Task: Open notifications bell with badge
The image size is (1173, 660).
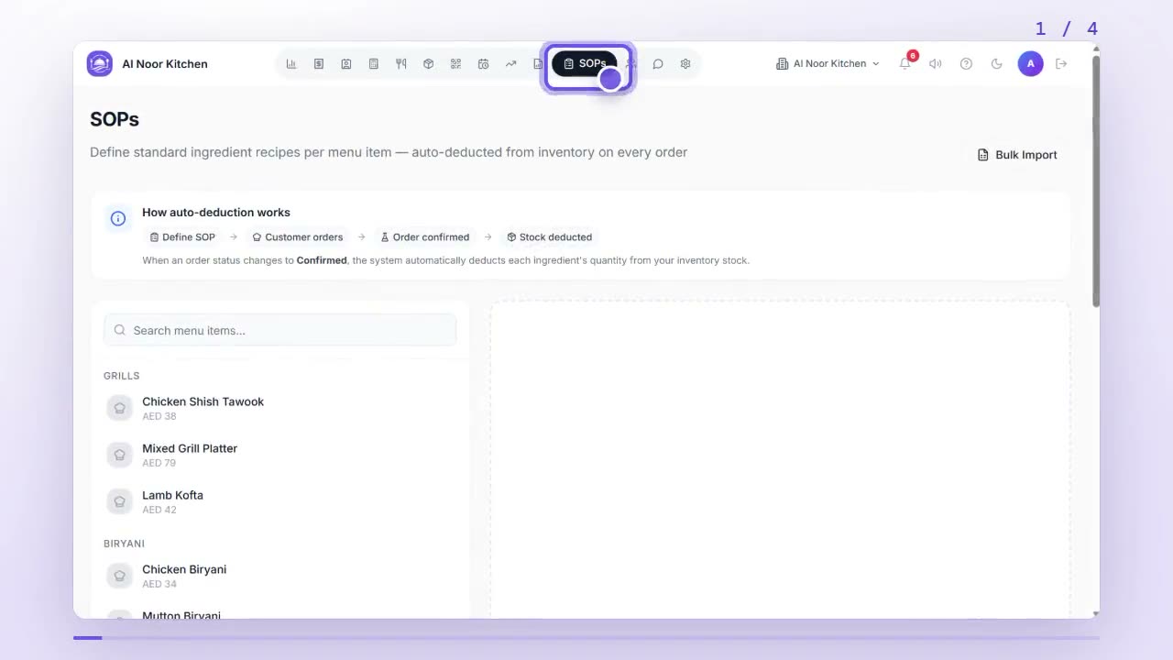Action: pyautogui.click(x=905, y=63)
